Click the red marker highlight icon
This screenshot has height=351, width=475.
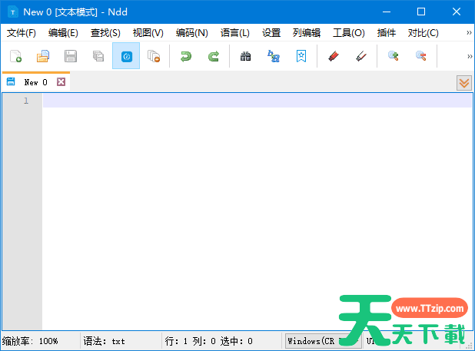click(333, 56)
